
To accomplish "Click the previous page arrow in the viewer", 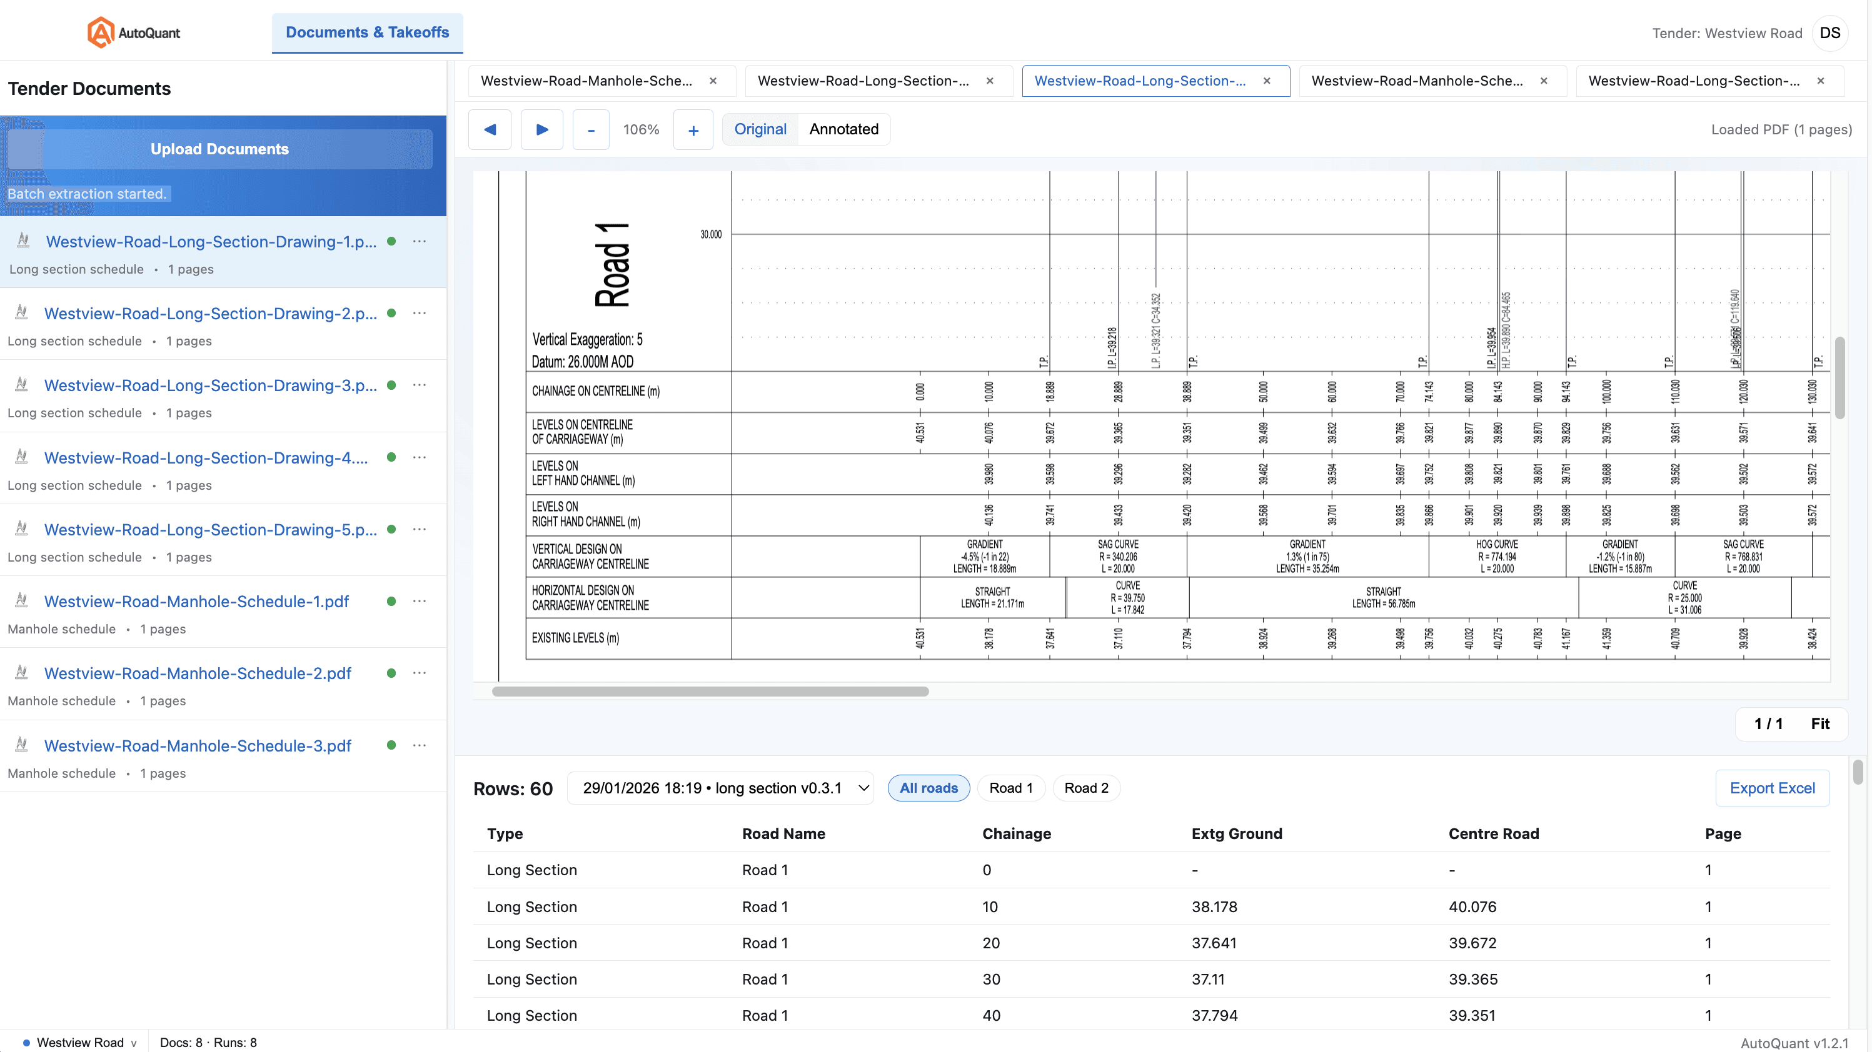I will [489, 129].
